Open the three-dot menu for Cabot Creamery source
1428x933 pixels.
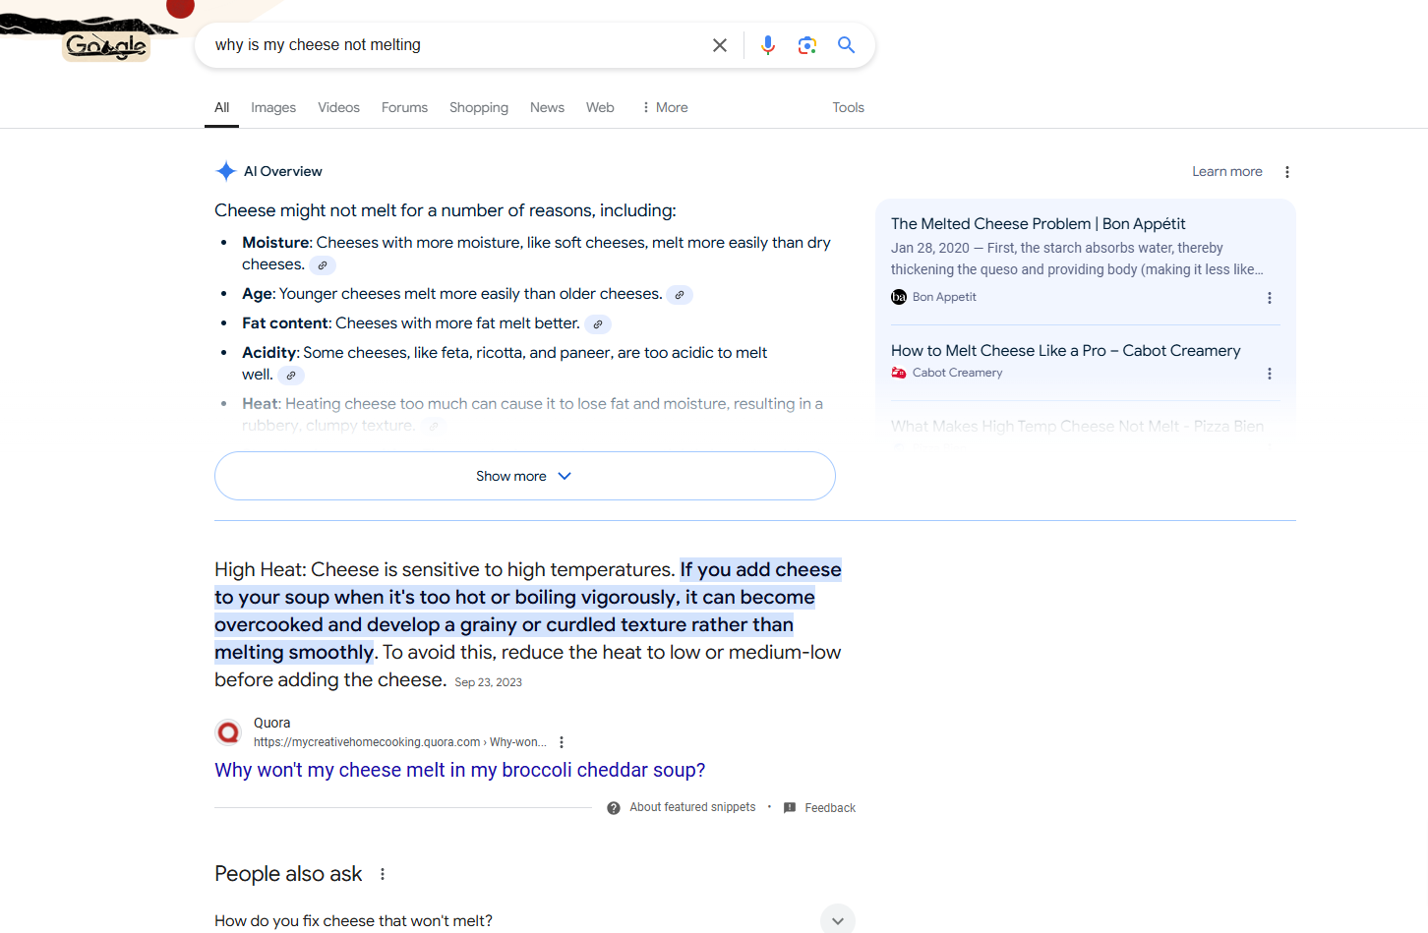click(x=1269, y=374)
